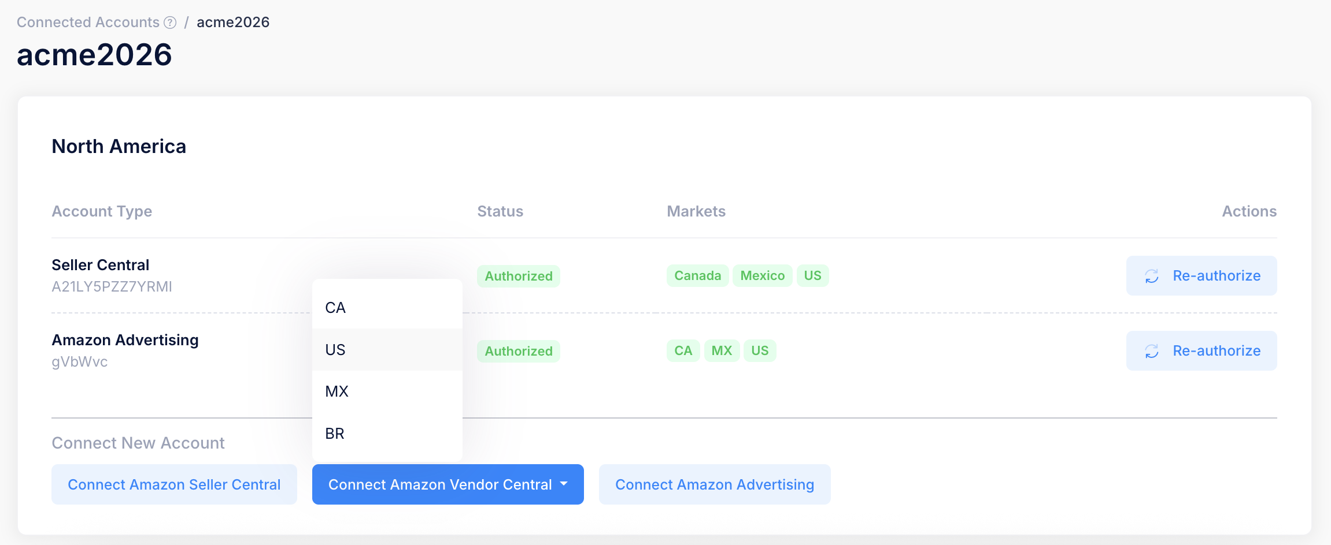Click Authorized status badge for Seller Central
The width and height of the screenshot is (1331, 545).
tap(518, 277)
